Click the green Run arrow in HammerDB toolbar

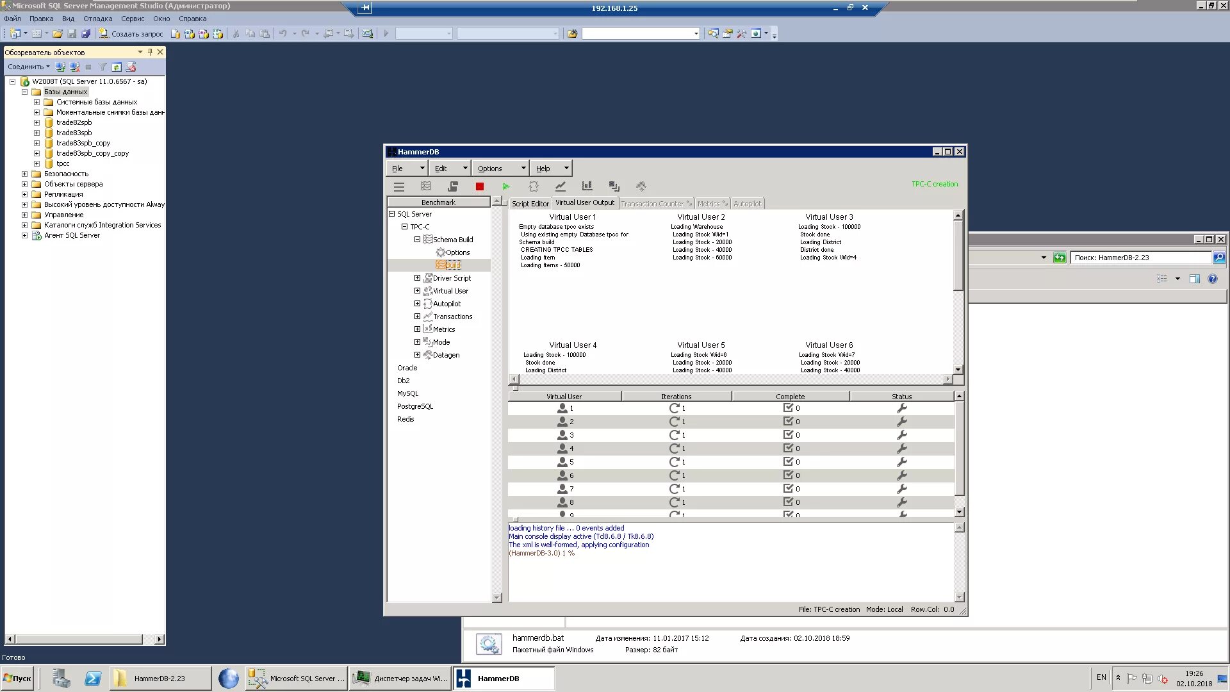(506, 186)
